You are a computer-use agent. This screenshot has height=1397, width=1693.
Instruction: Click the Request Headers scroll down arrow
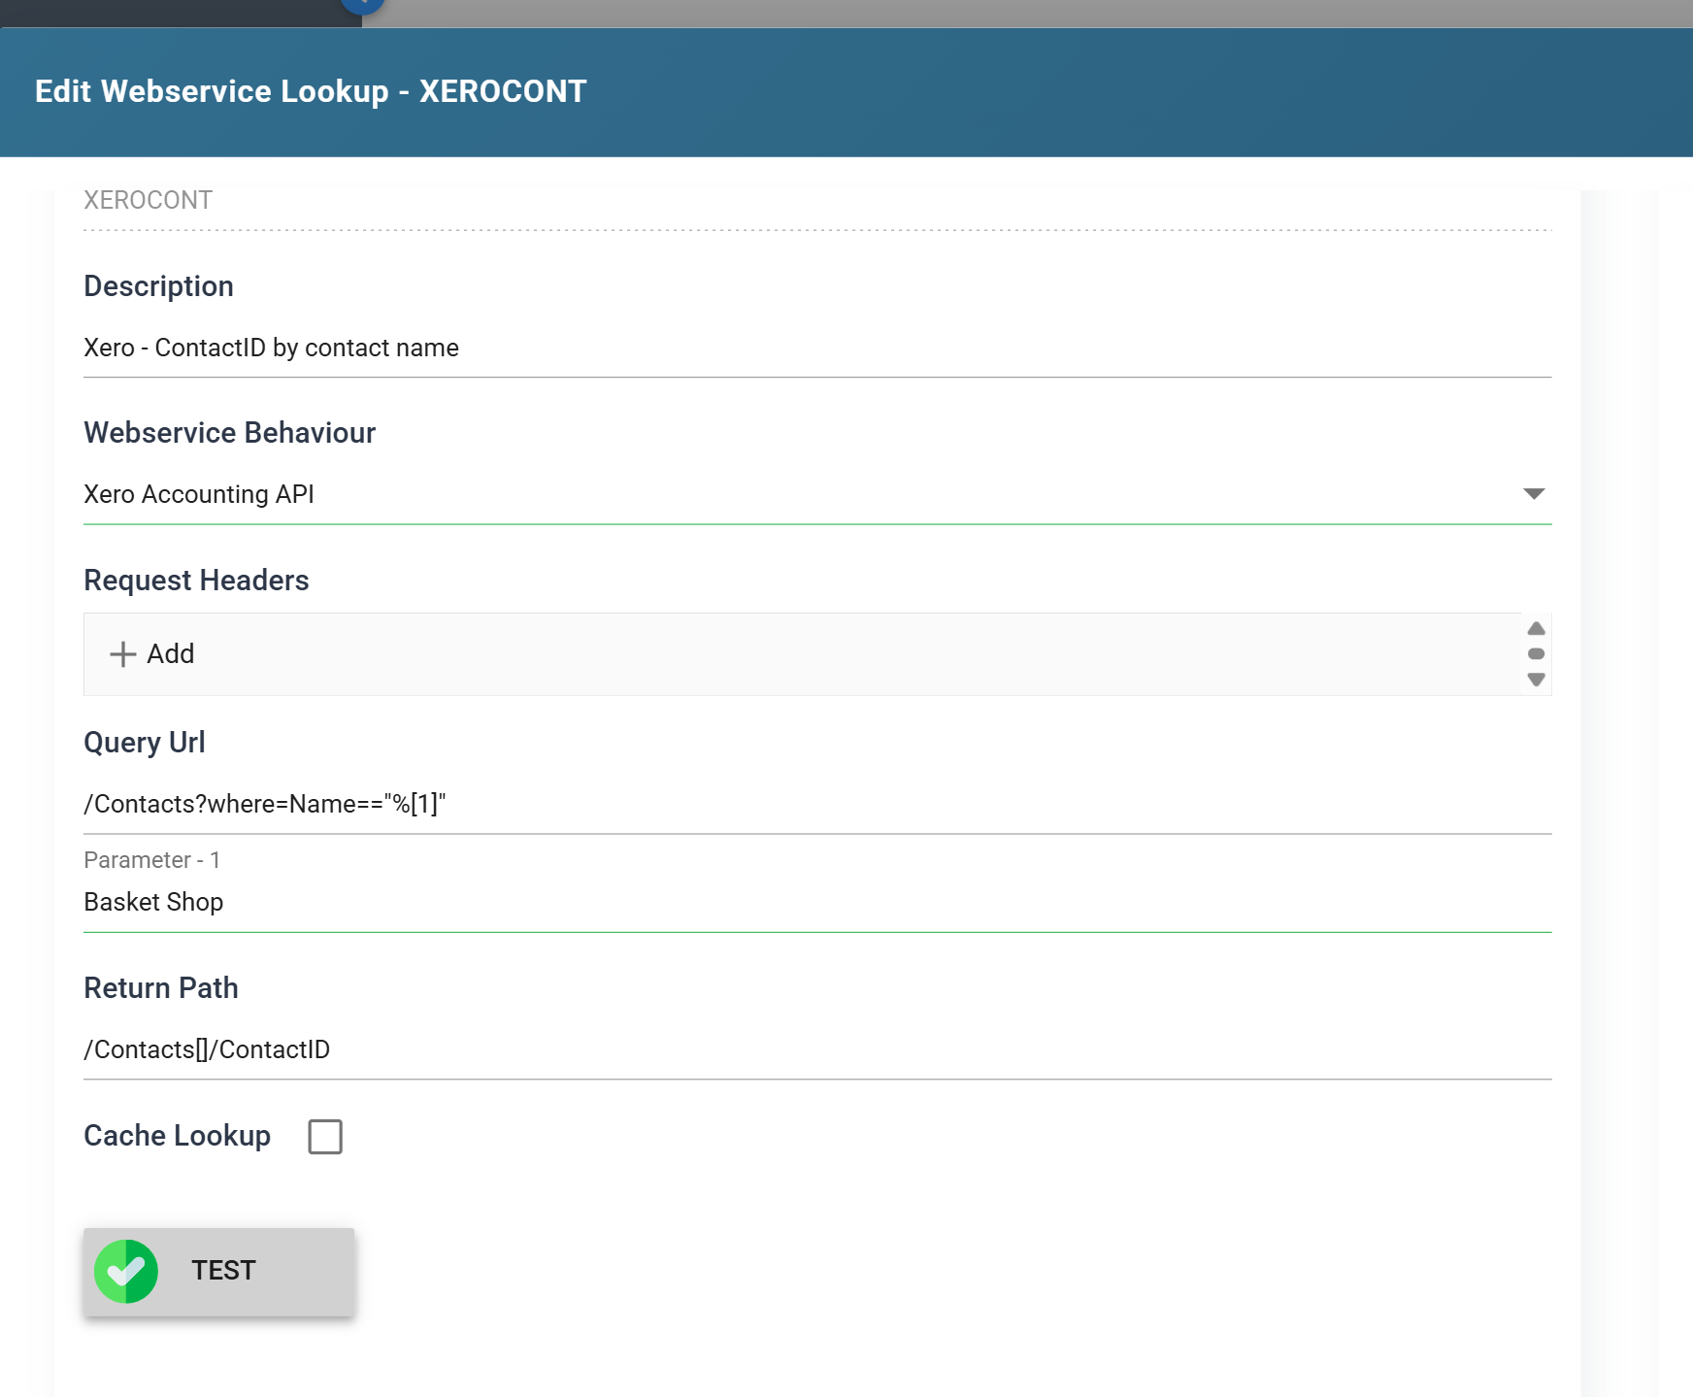(x=1536, y=680)
